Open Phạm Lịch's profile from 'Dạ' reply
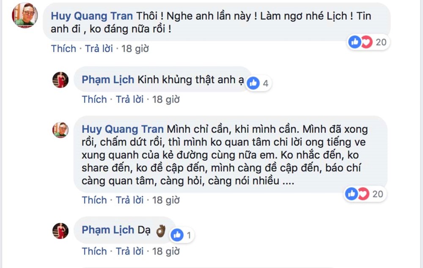The image size is (423, 268). point(108,230)
